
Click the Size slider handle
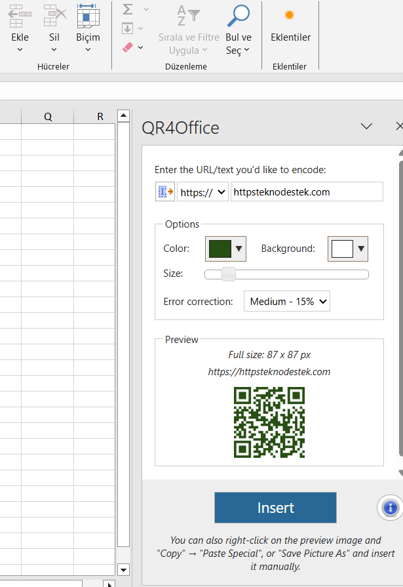[228, 274]
